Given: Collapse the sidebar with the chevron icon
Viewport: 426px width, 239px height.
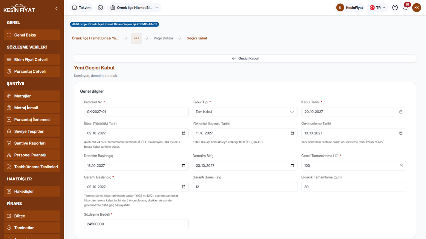Looking at the screenshot, I should [x=56, y=8].
